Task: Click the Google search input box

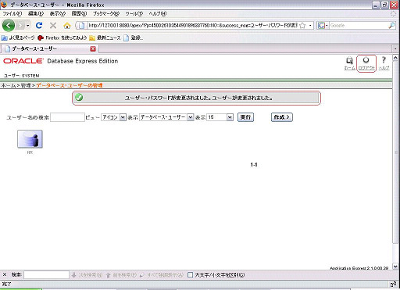Action: [359, 25]
